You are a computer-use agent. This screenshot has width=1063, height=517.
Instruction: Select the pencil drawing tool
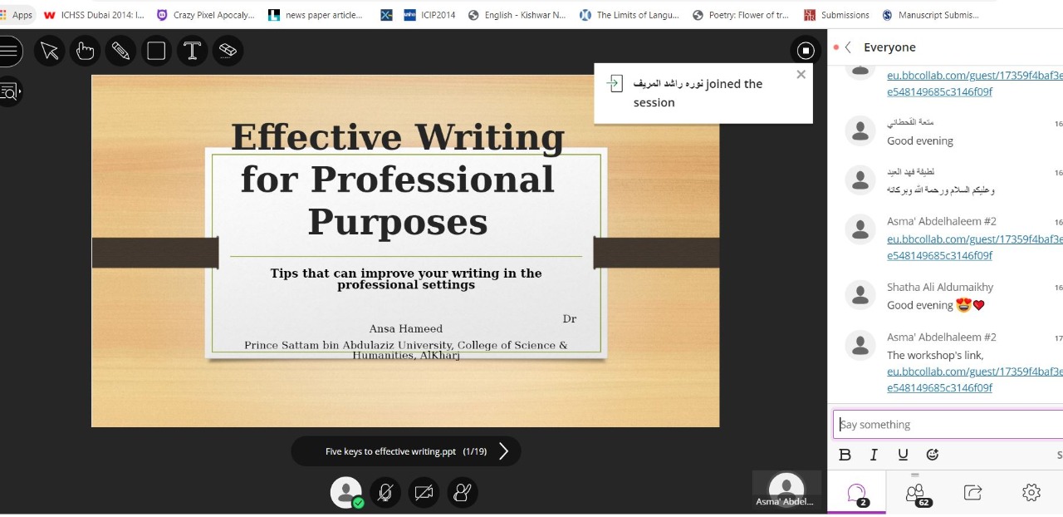(x=120, y=52)
